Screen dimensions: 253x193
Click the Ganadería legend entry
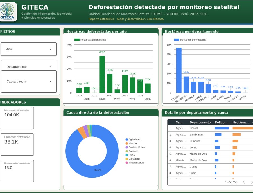[x=133, y=159]
